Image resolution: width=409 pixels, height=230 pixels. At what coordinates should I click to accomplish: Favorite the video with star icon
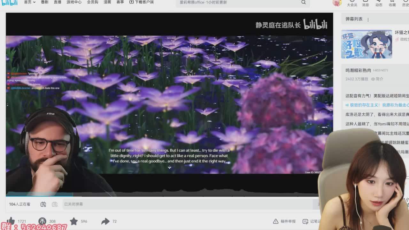[74, 221]
